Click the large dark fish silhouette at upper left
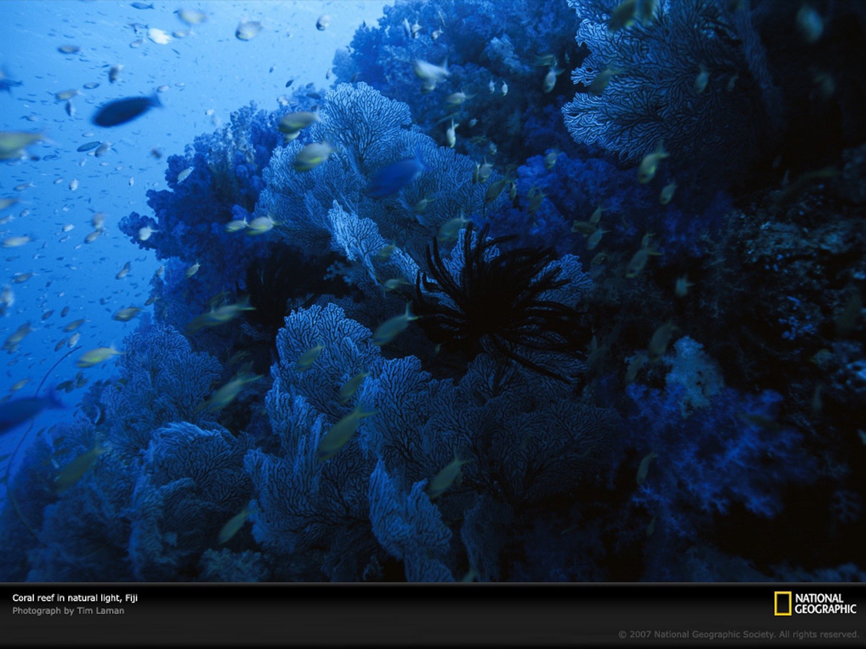866x649 pixels. click(126, 110)
